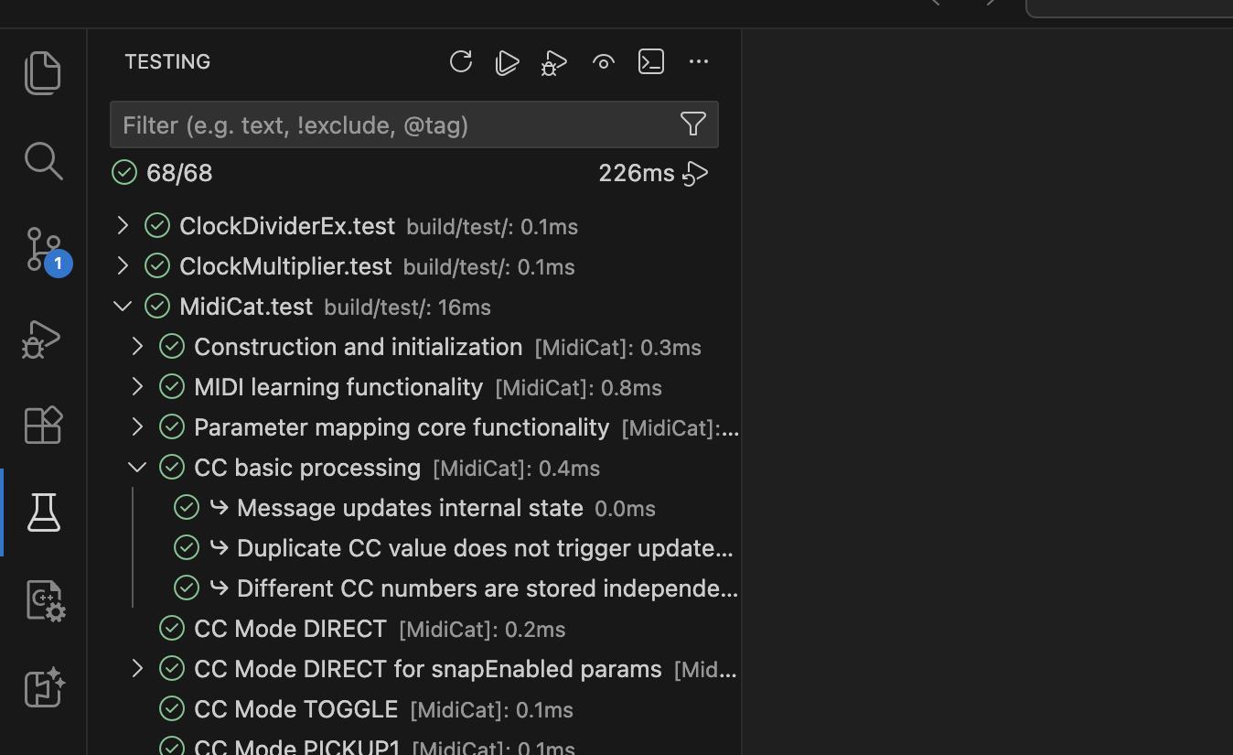
Task: Click Run All Tests icon
Action: tap(508, 62)
